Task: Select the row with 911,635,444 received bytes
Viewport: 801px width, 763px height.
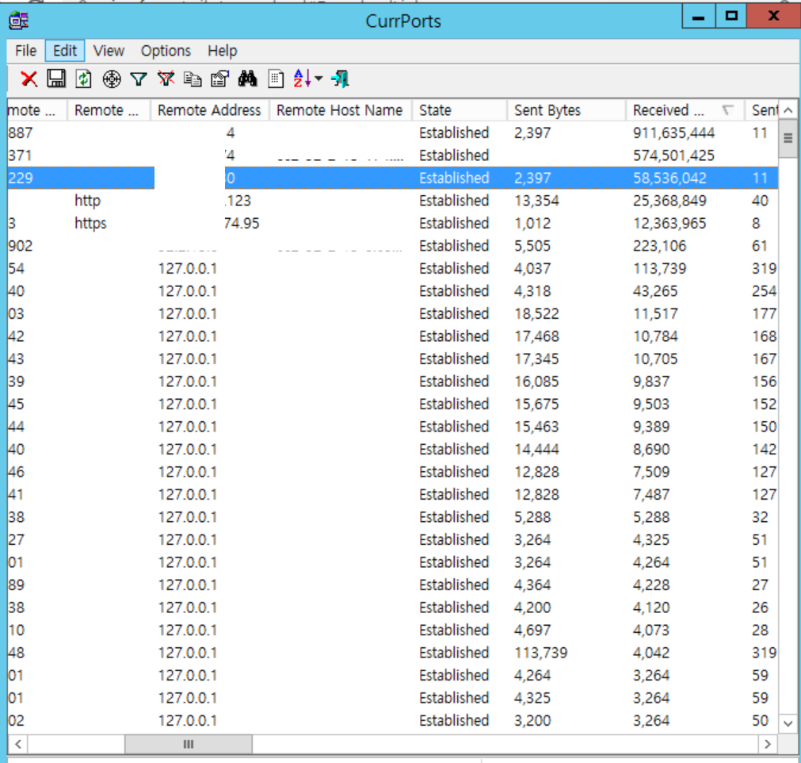Action: point(392,133)
